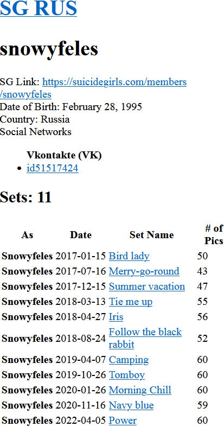Click the # of Pics column header
This screenshot has height=427, width=224.
point(214,234)
